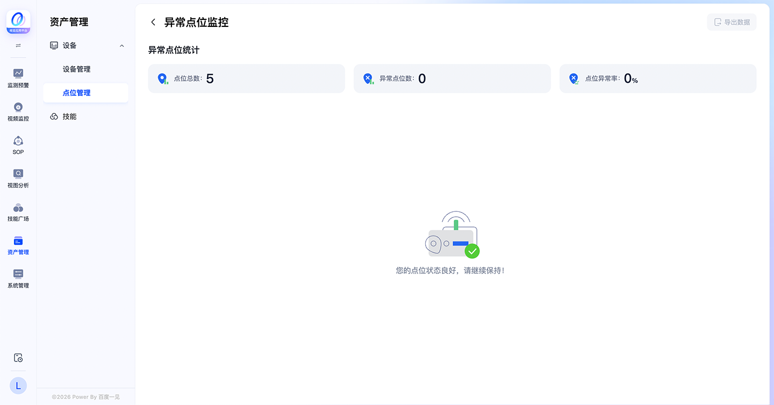The width and height of the screenshot is (774, 405).
Task: Select 资产管理 in left rail
Action: pos(18,245)
